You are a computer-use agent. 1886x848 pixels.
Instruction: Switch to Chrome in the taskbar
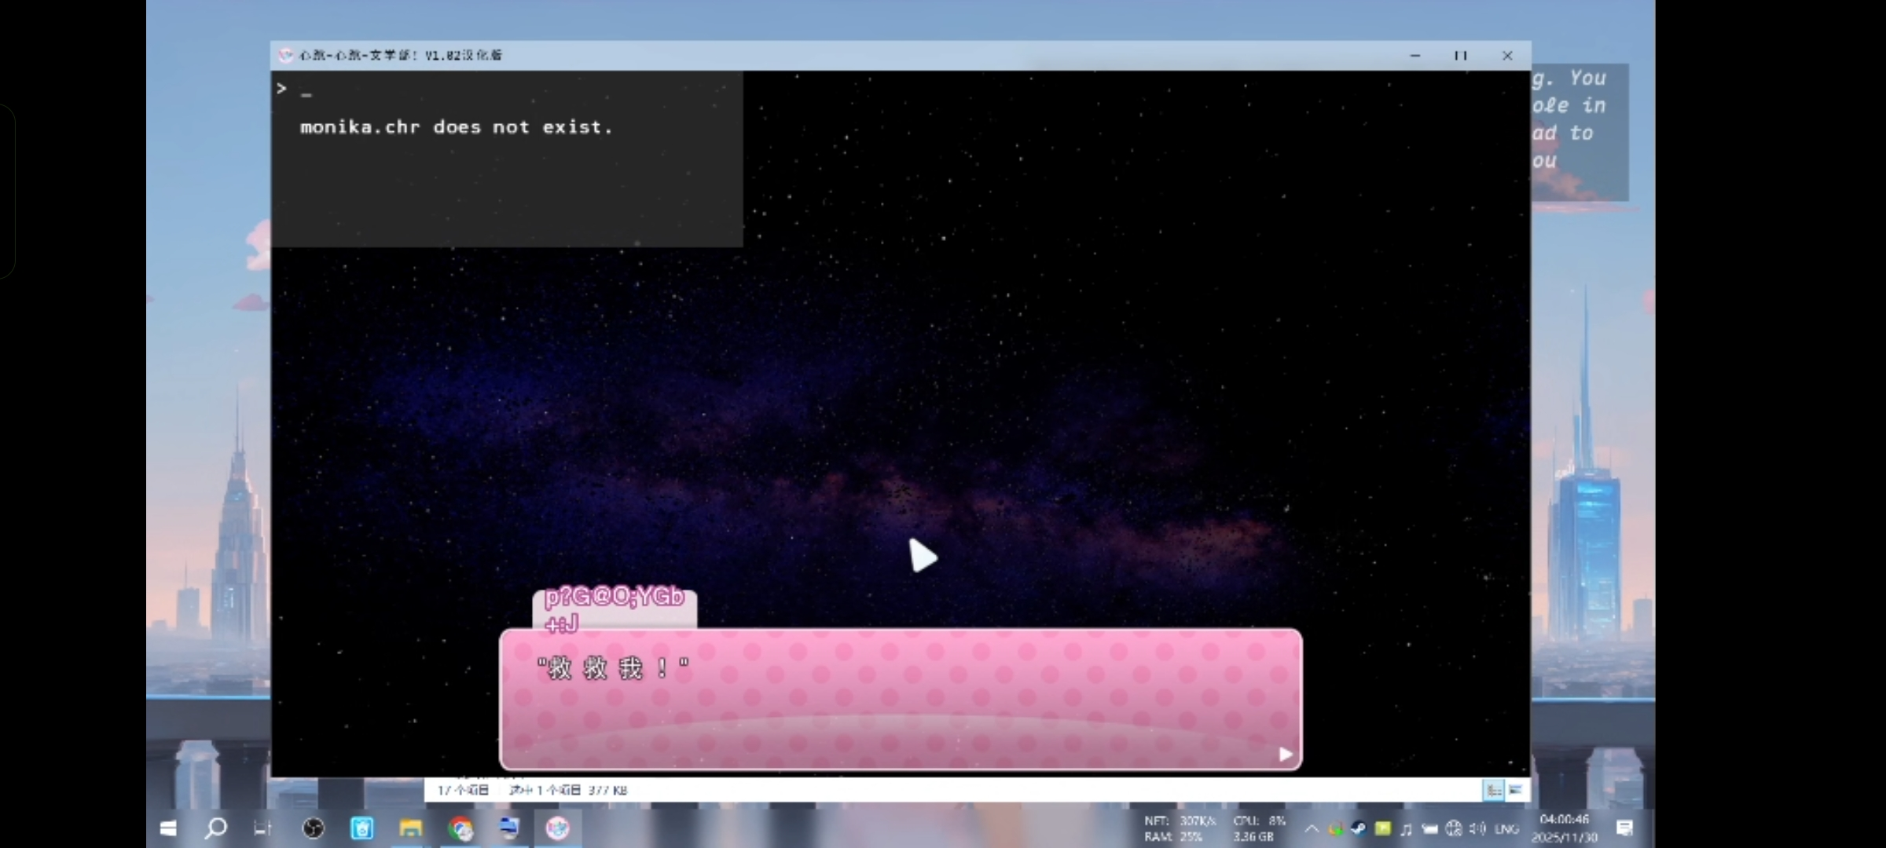coord(460,828)
